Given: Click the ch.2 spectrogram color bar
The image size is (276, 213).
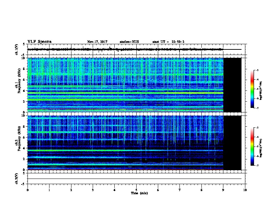Looking at the screenshot, I should pyautogui.click(x=252, y=147).
